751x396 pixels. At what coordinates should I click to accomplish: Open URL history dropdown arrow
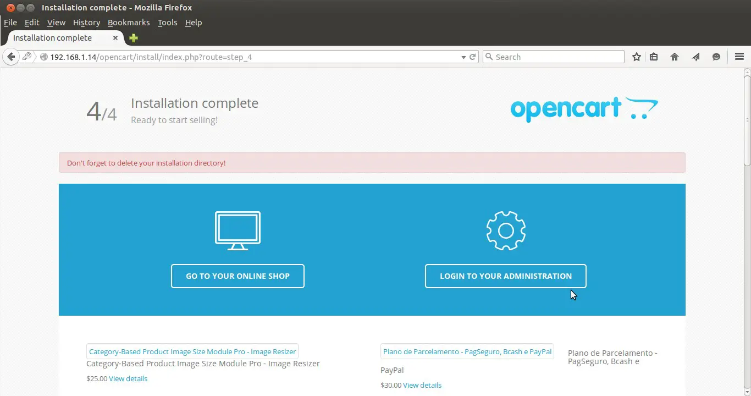(463, 57)
